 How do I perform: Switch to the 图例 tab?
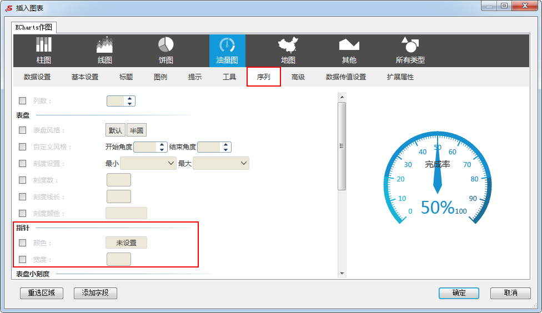pyautogui.click(x=160, y=77)
